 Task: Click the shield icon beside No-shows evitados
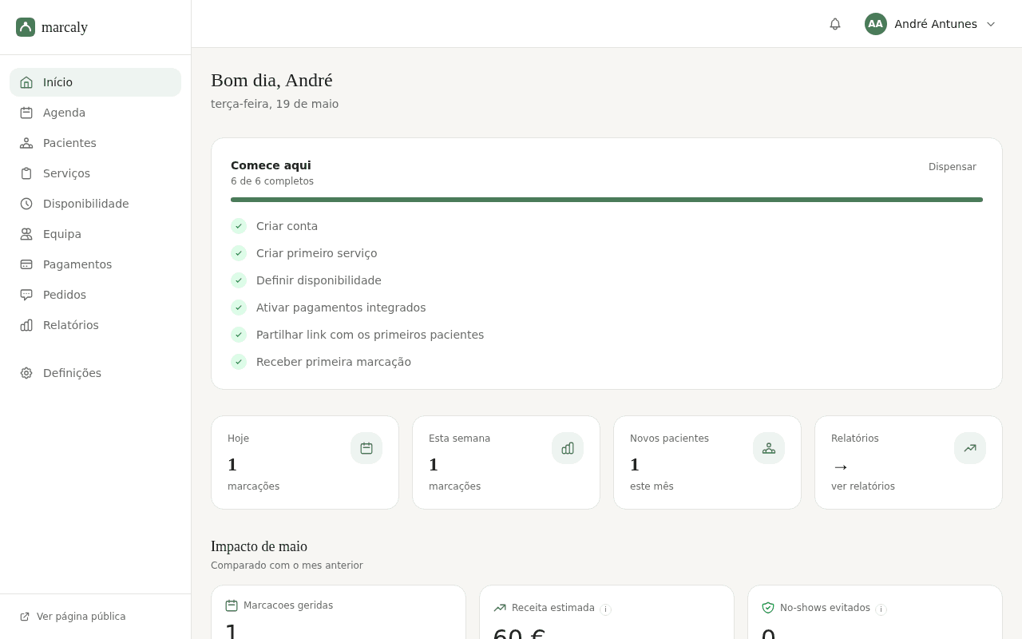click(x=768, y=608)
